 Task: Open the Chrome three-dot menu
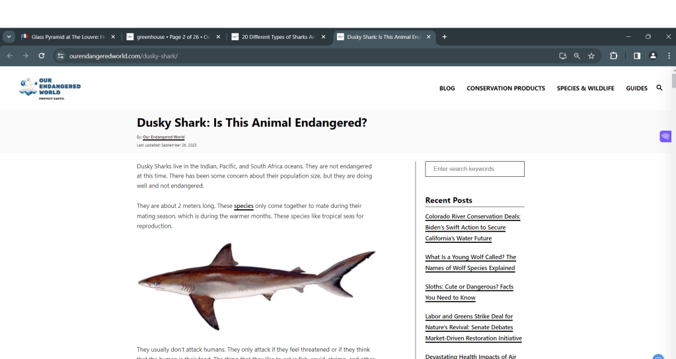pos(669,56)
